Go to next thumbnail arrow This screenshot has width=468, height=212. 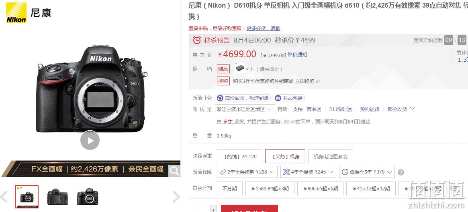[176, 197]
